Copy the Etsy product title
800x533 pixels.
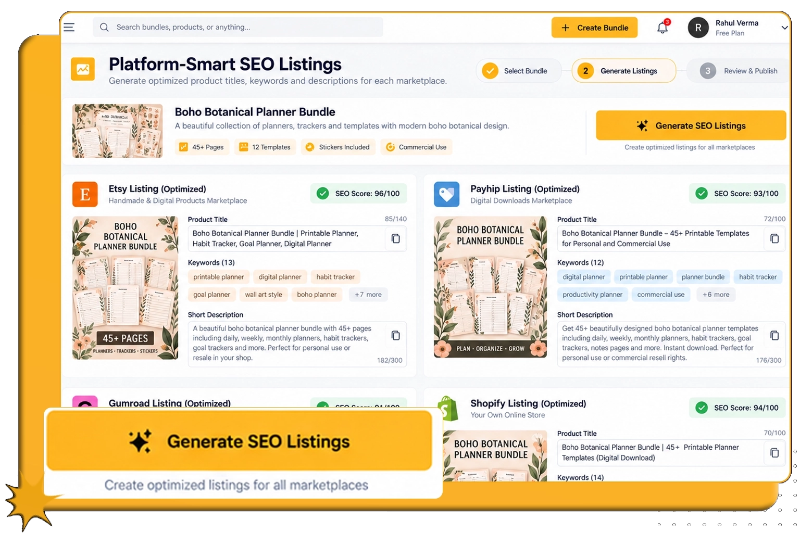tap(396, 238)
